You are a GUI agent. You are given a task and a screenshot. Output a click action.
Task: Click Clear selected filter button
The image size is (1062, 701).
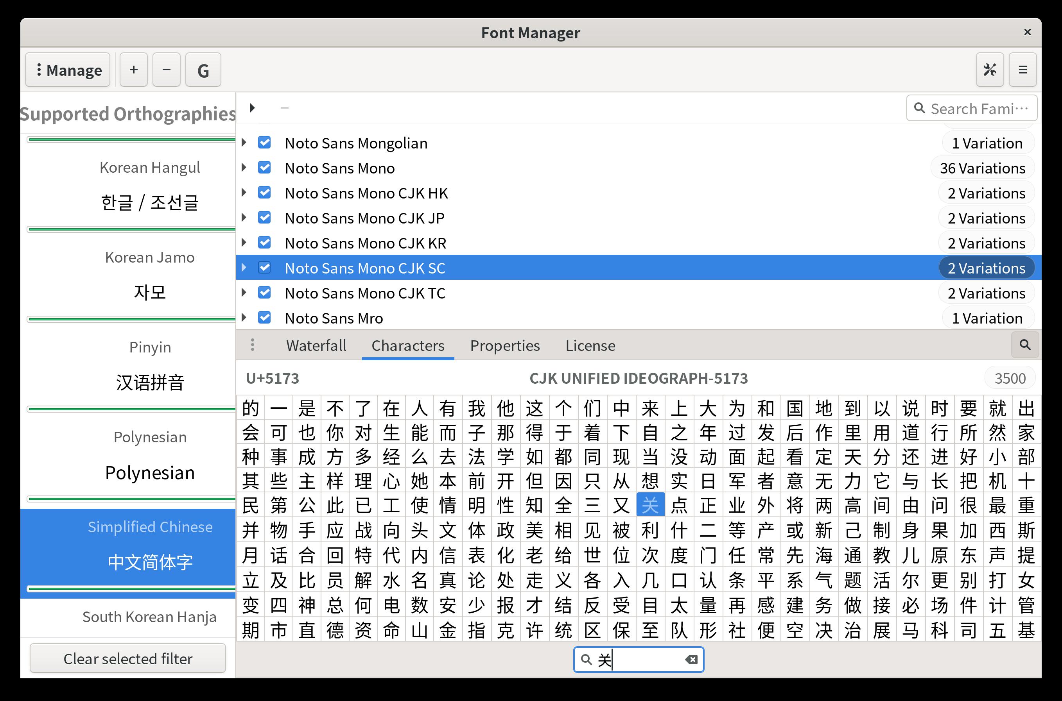click(128, 658)
